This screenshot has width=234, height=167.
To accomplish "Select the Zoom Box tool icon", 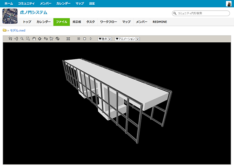I will tap(28, 39).
